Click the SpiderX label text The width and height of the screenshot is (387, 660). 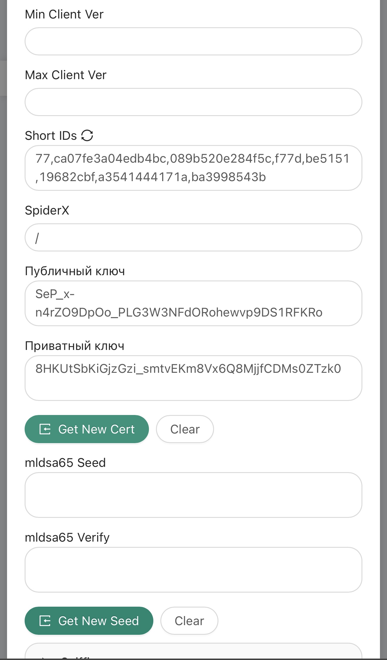pyautogui.click(x=47, y=210)
